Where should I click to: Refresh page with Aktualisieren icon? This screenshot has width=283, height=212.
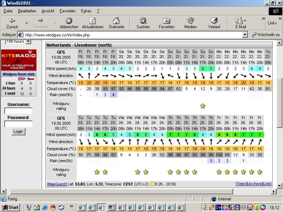pos(92,21)
